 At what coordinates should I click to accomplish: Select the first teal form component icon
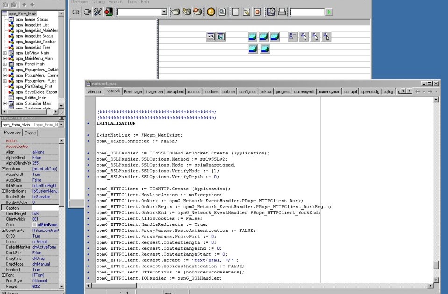(x=252, y=36)
